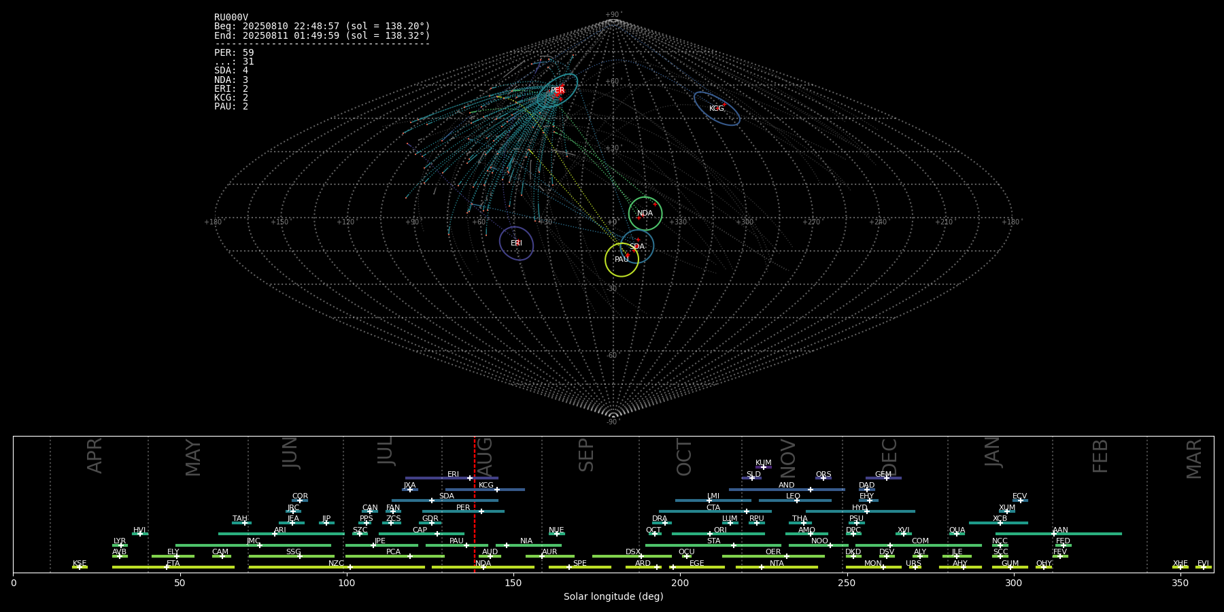Click the red dashed current solar longitude line
1224x612 pixels.
[x=475, y=504]
